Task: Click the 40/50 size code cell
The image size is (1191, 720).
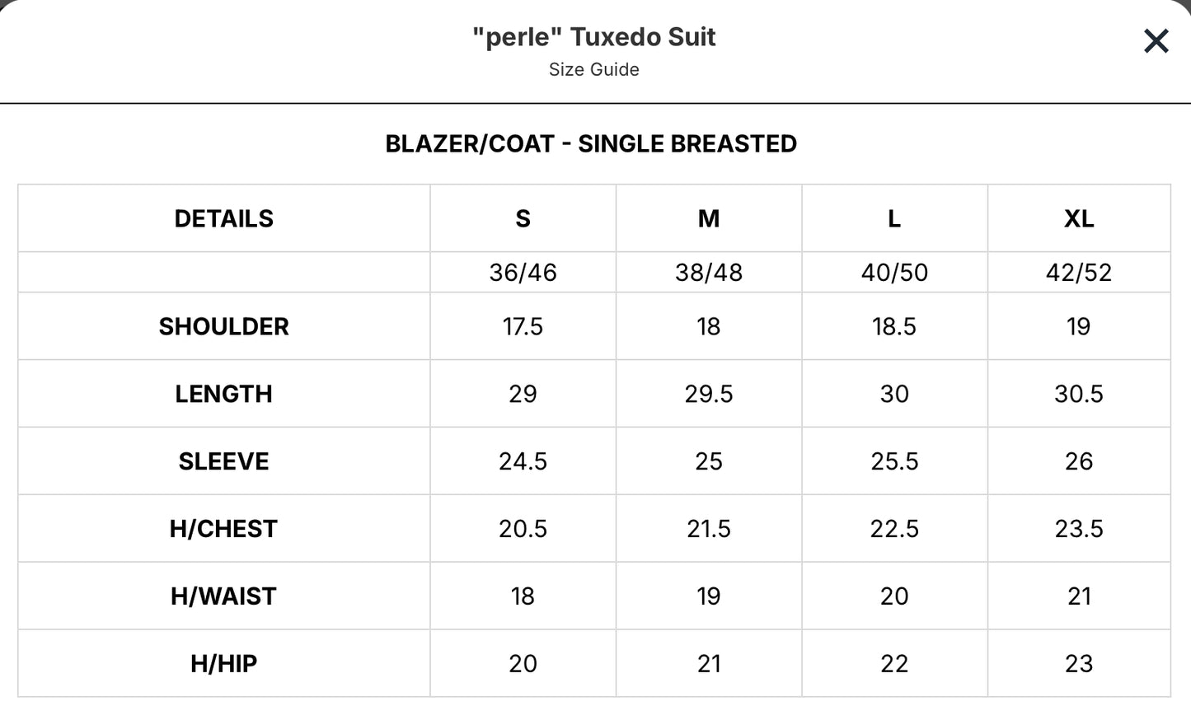Action: coord(894,272)
